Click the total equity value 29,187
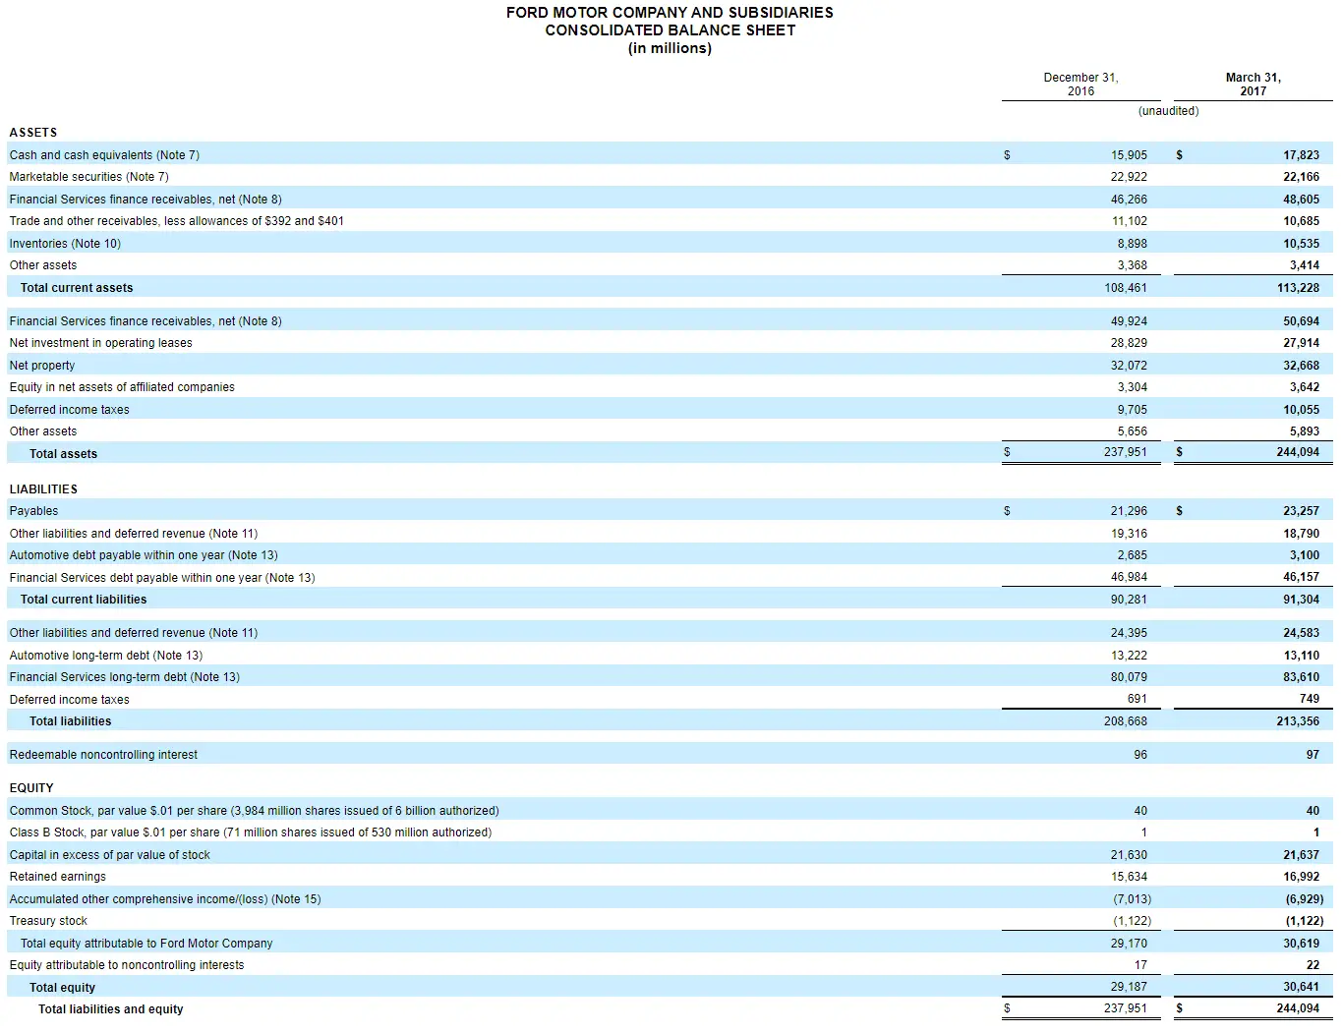The image size is (1342, 1033). 1130,987
